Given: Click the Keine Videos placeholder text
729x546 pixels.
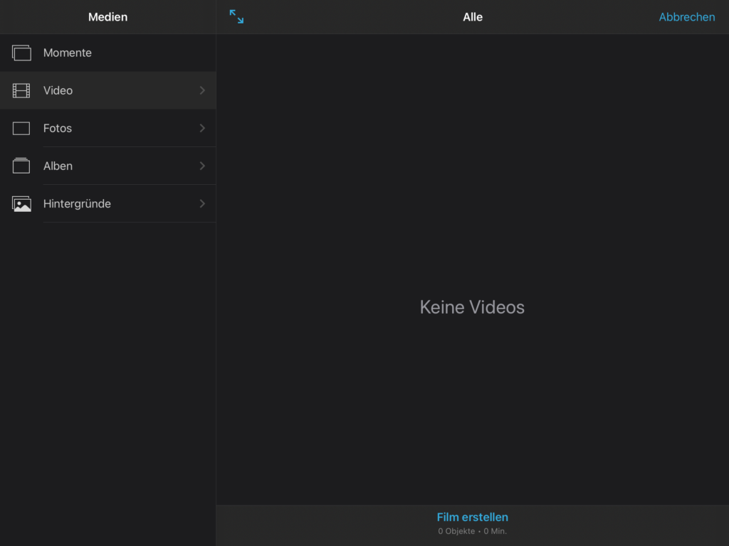Looking at the screenshot, I should coord(472,307).
